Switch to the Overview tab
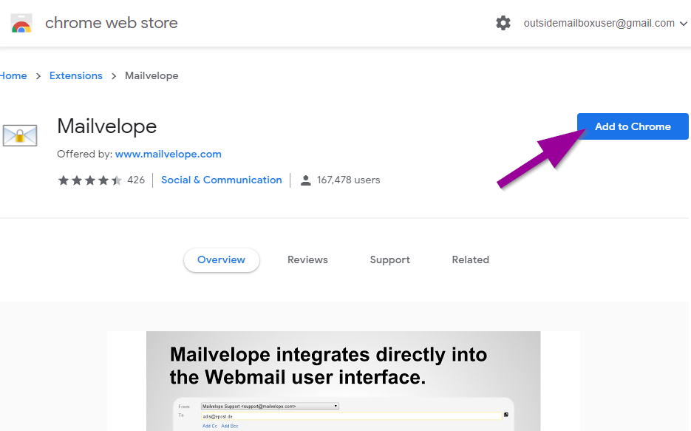This screenshot has width=691, height=431. [x=222, y=259]
